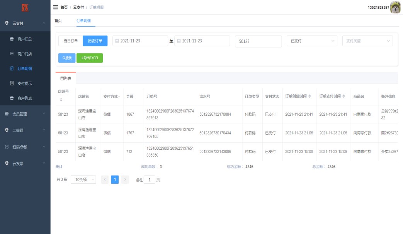Click the red logo in the sidebar
403x234 pixels.
click(25, 7)
